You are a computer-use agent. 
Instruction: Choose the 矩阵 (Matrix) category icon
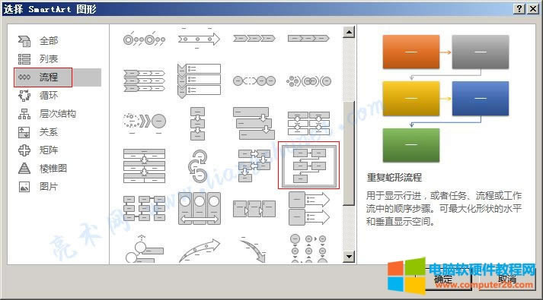24,150
